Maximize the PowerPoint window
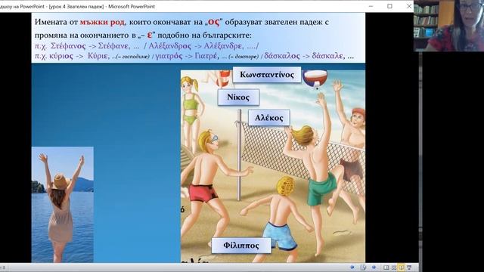Viewport: 484px width, 272px height. click(390, 6)
